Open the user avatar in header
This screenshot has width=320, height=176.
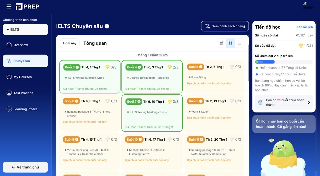pos(308,6)
